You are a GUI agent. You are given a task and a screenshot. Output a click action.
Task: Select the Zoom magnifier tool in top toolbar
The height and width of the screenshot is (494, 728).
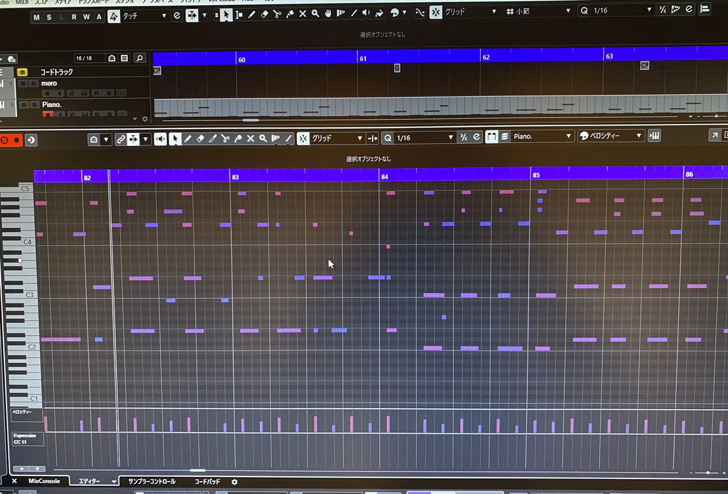315,14
